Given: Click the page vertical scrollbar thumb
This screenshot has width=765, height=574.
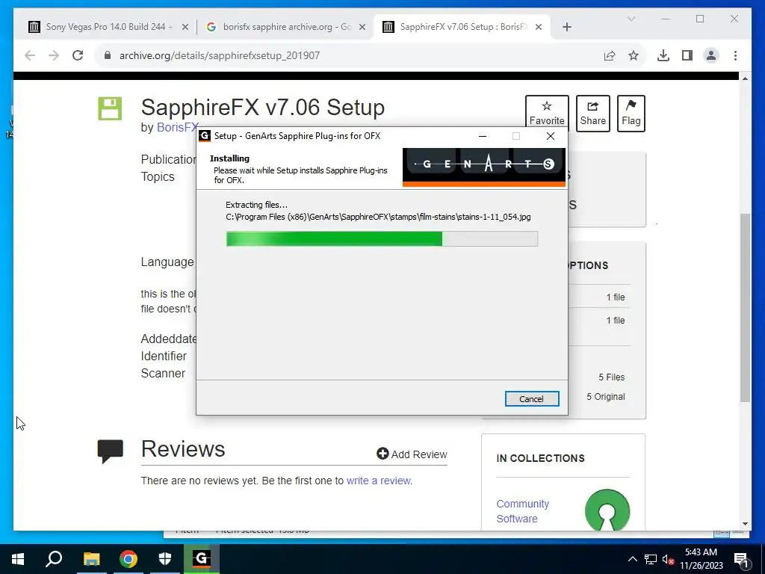Looking at the screenshot, I should click(745, 307).
